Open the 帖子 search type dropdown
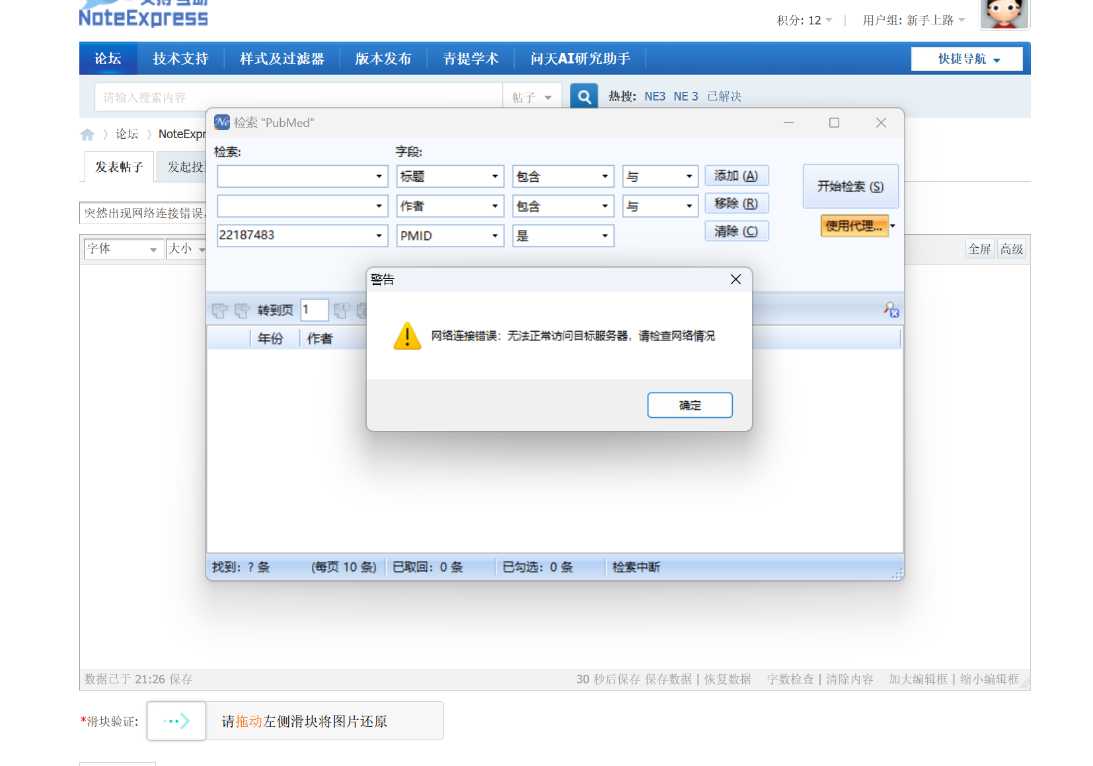The width and height of the screenshot is (1093, 766). tap(532, 97)
